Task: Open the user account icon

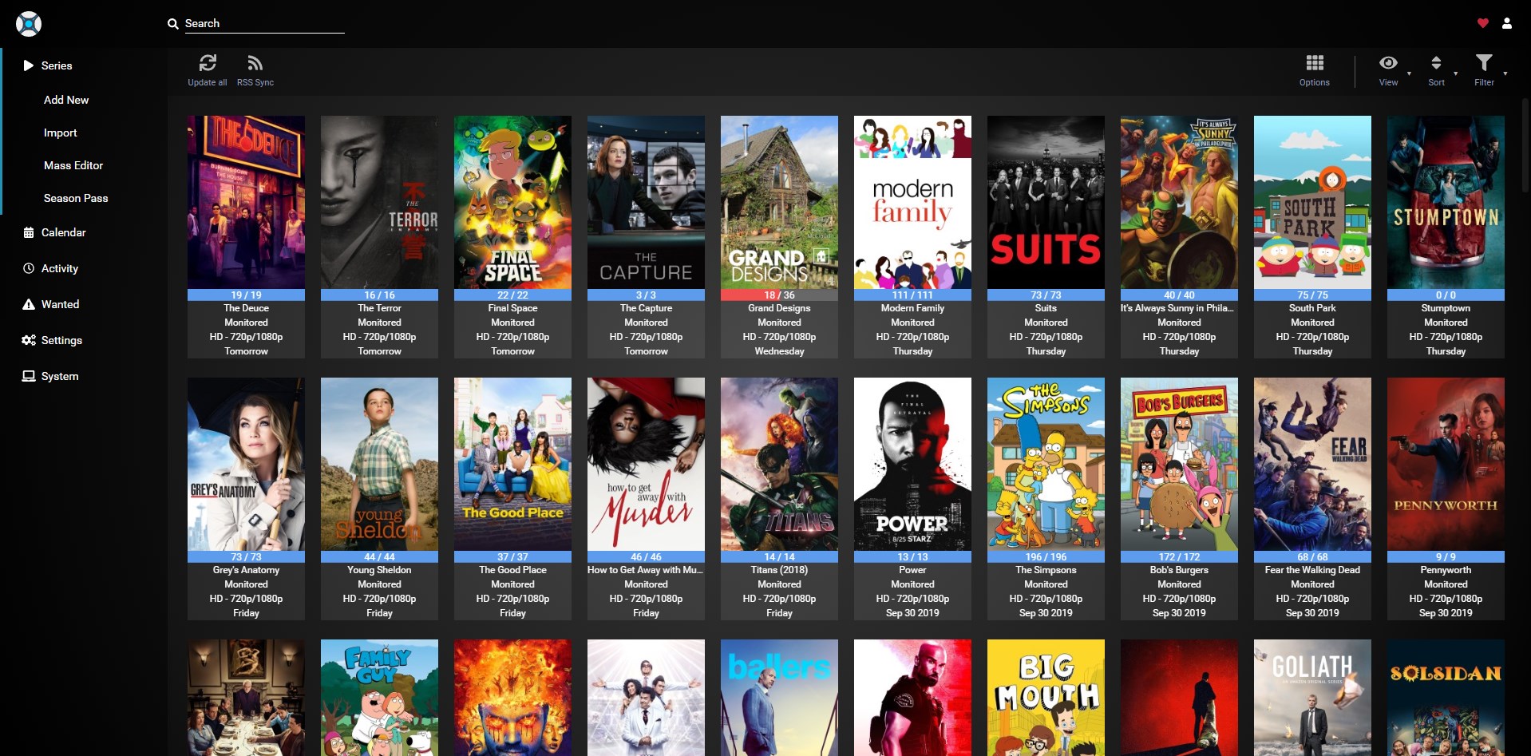Action: [x=1506, y=23]
